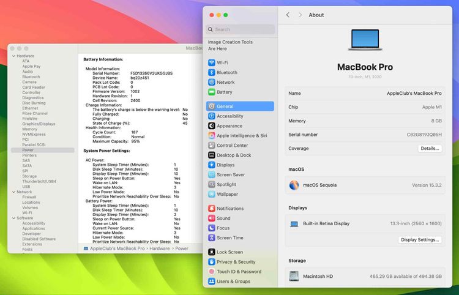Click the Maximum Capacity 95% value

pyautogui.click(x=135, y=141)
